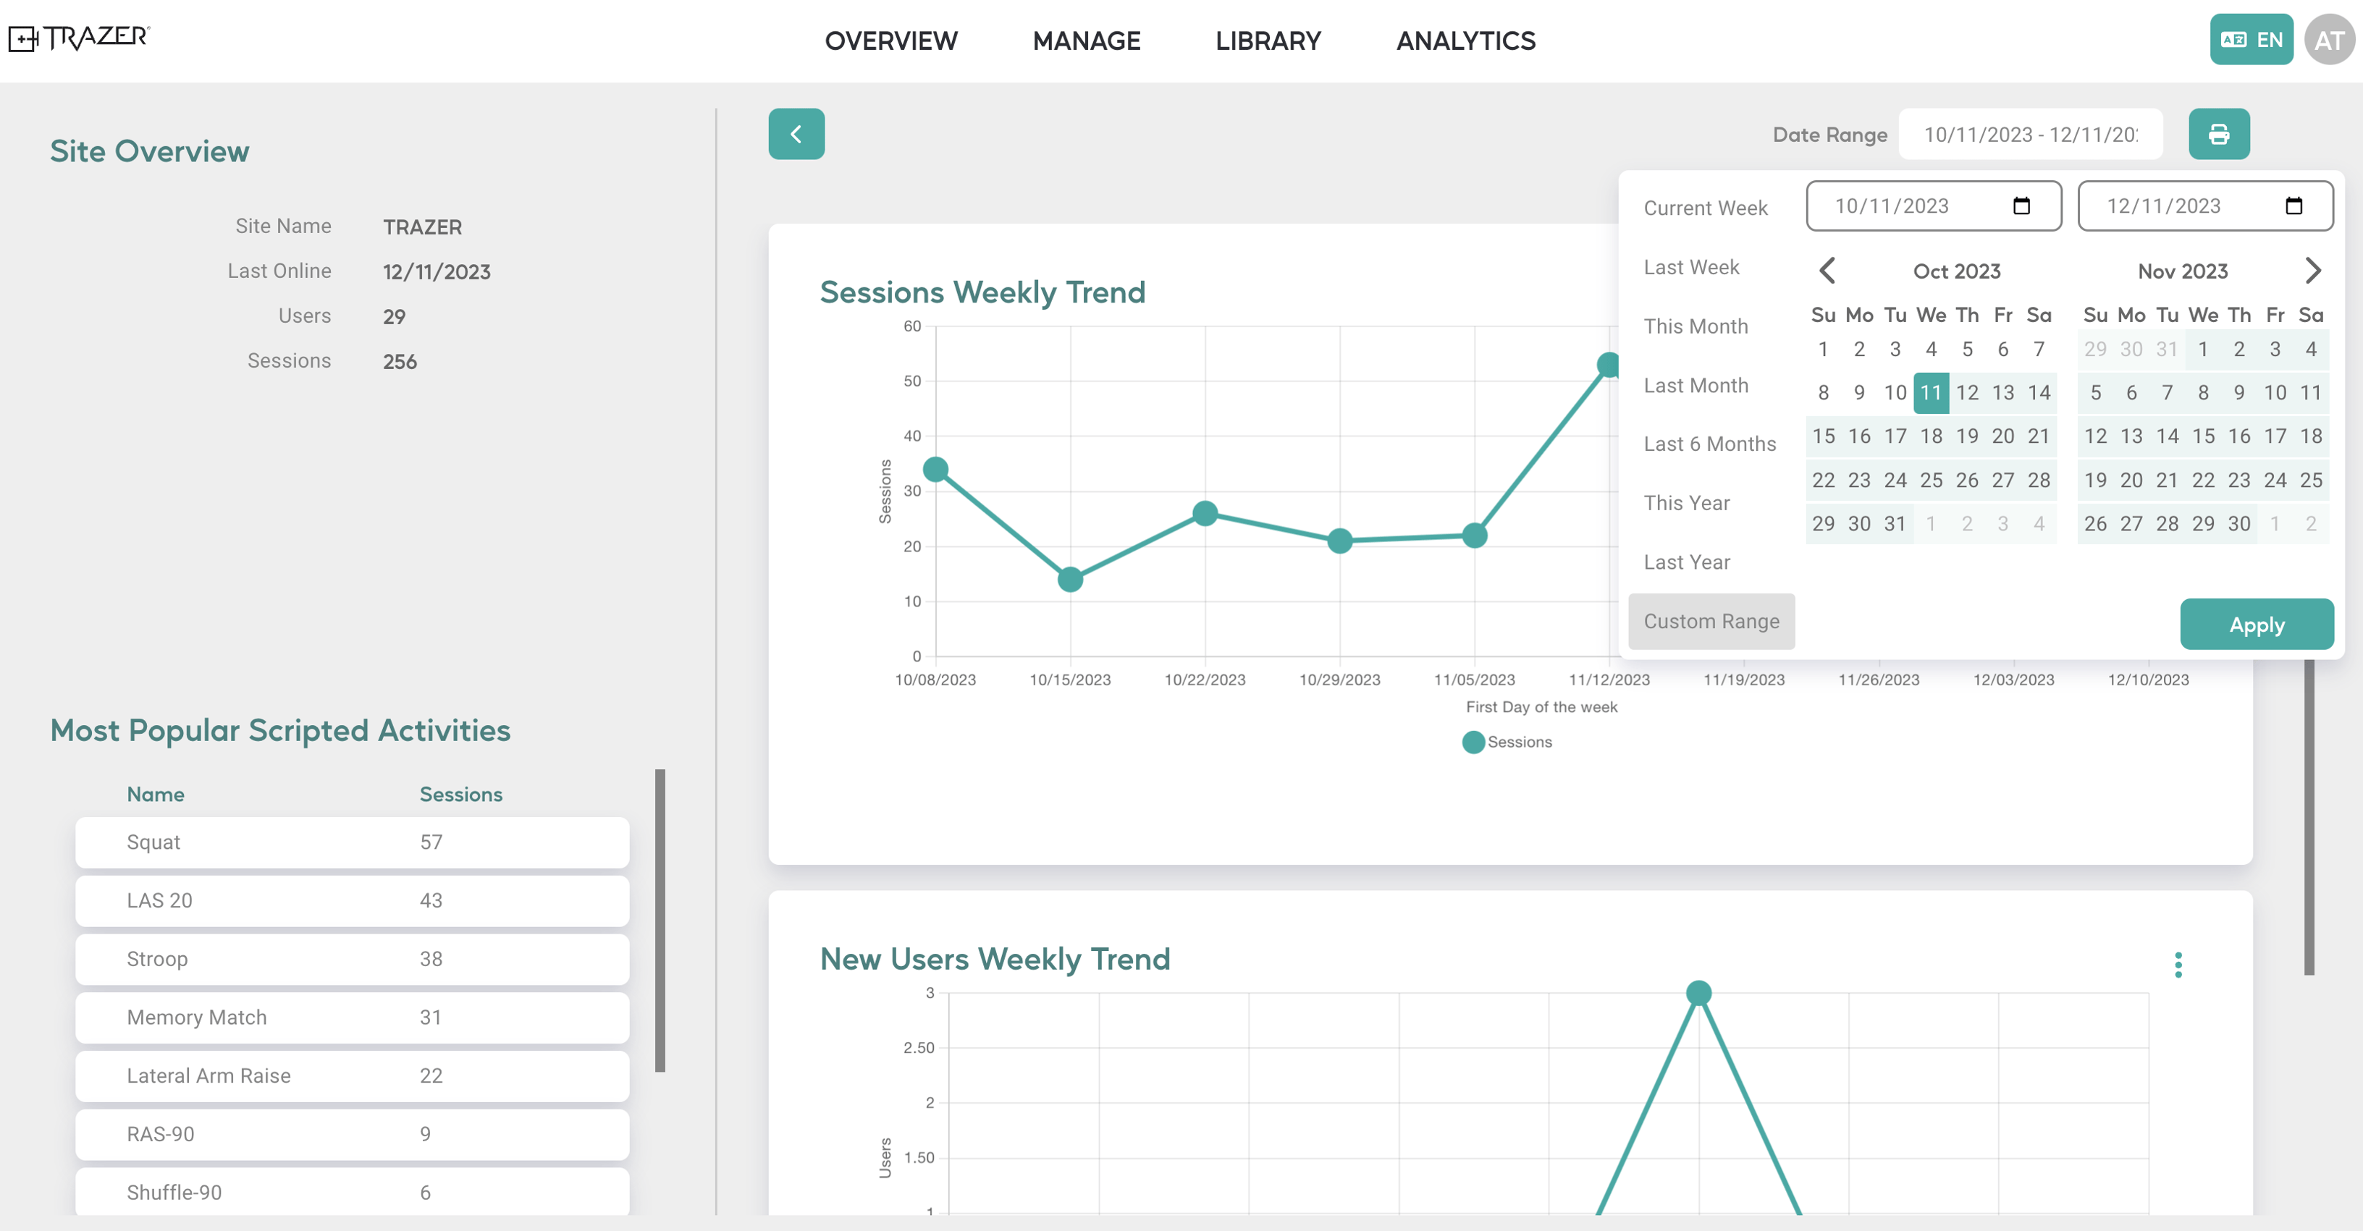Click the 10/15/2023 sessions data point

(x=1071, y=580)
